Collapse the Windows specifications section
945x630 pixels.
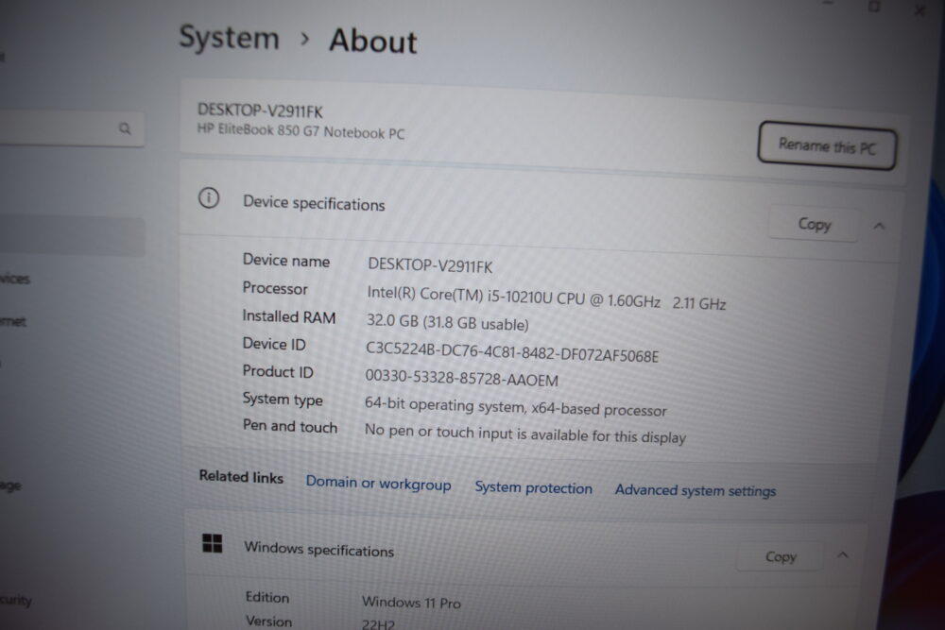843,555
